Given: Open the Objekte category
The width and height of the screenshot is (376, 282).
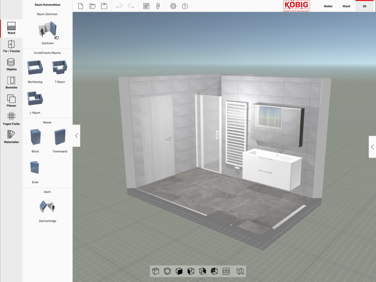Looking at the screenshot, I should [11, 64].
